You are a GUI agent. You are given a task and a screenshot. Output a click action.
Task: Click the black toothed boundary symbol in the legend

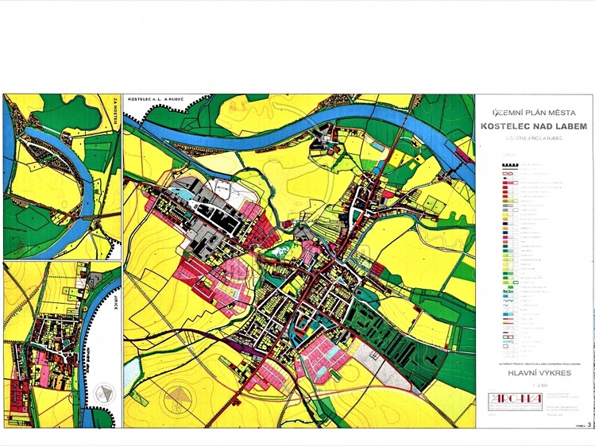510,166
